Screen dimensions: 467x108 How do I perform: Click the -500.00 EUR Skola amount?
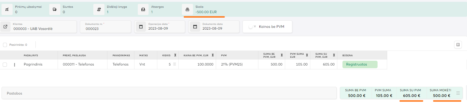click(206, 12)
